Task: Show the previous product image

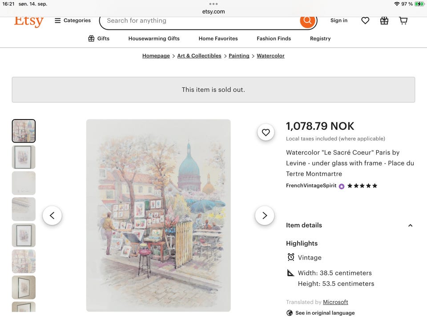Action: tap(52, 215)
